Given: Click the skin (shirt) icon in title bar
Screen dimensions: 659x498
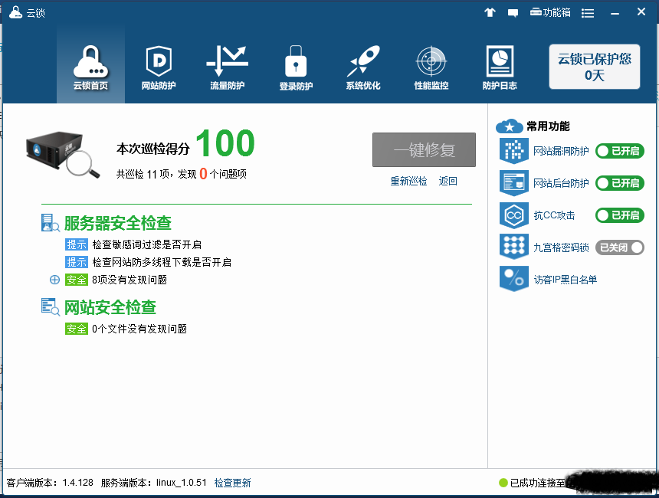Looking at the screenshot, I should pos(490,12).
